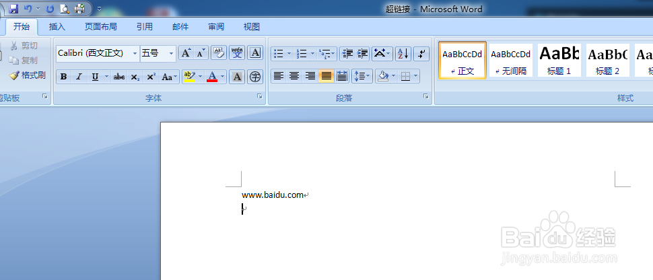653x280 pixels.
Task: Open the Change Case (Aa) dropdown
Action: [170, 77]
